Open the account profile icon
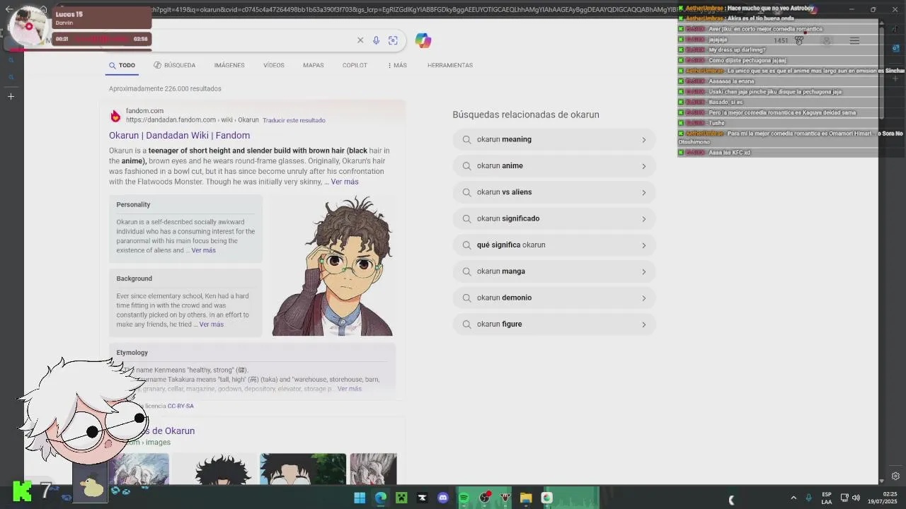Image resolution: width=906 pixels, height=509 pixels. click(x=826, y=40)
